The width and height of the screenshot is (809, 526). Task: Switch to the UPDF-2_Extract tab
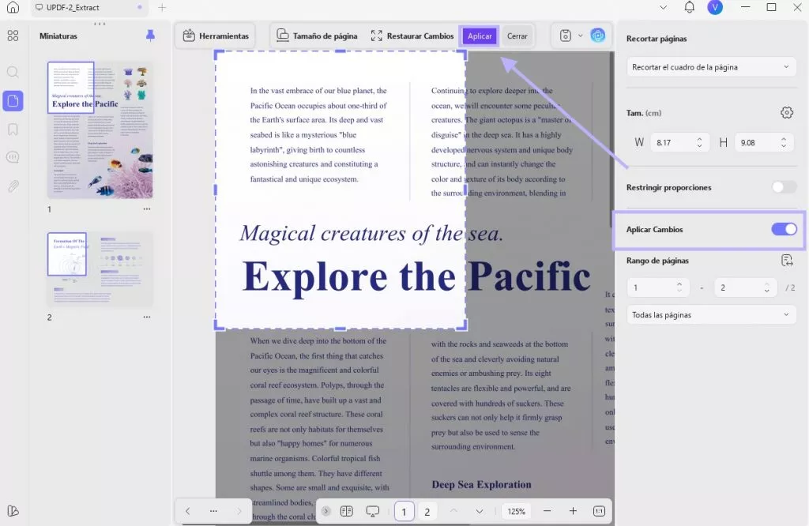click(89, 8)
